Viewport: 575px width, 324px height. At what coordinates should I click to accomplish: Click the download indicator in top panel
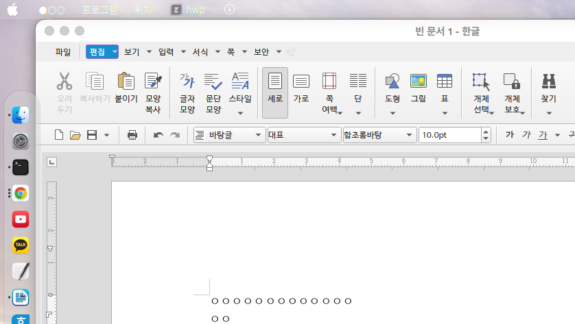(x=230, y=10)
